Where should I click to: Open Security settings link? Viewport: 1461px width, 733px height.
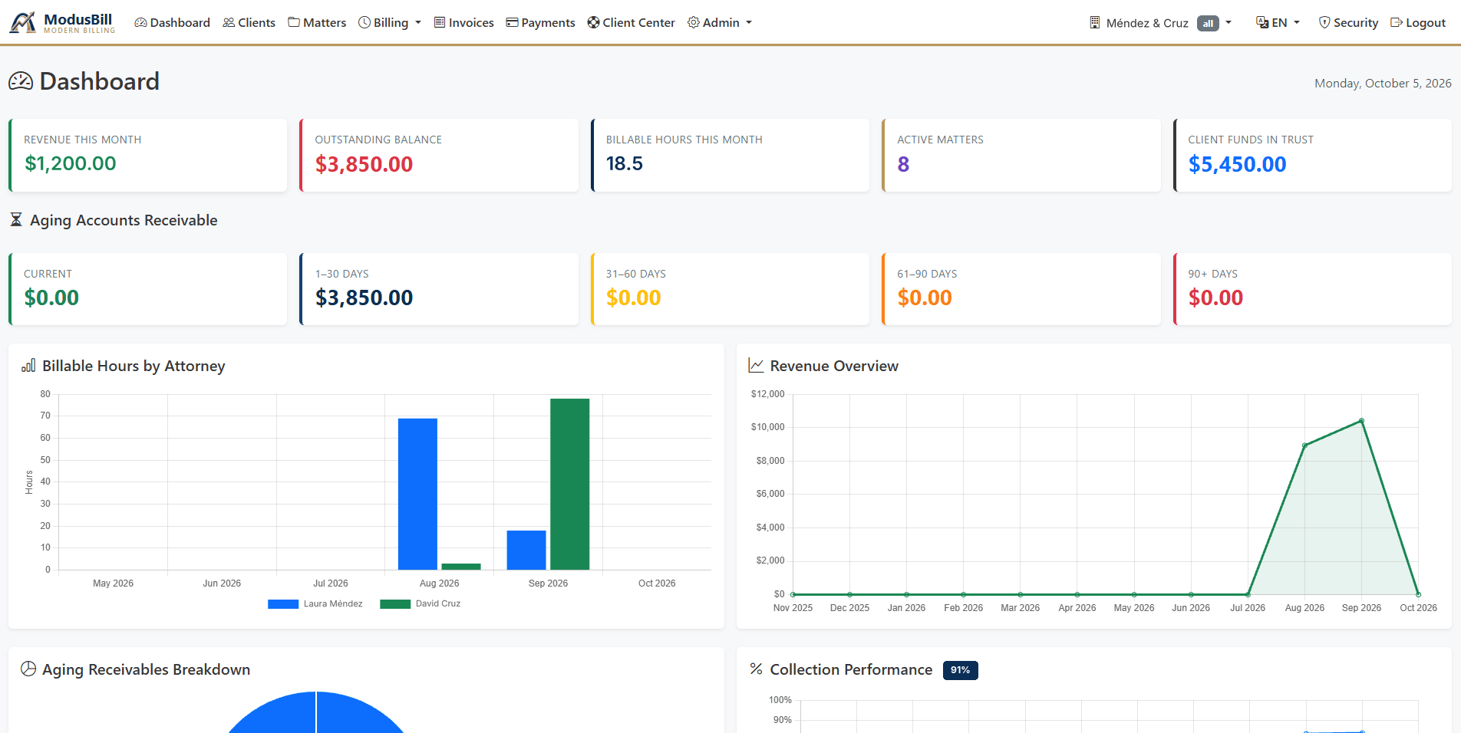[x=1348, y=23]
